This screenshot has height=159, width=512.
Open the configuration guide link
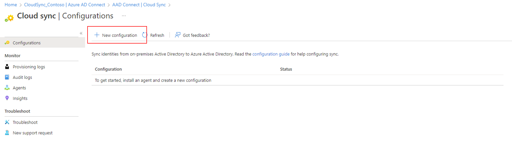pos(271,54)
